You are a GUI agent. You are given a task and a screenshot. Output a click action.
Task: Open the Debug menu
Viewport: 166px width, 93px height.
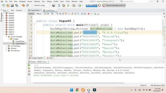tap(49, 2)
